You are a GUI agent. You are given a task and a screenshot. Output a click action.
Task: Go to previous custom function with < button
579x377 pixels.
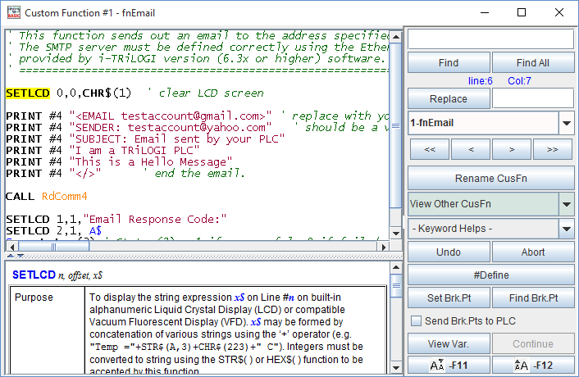(x=471, y=149)
